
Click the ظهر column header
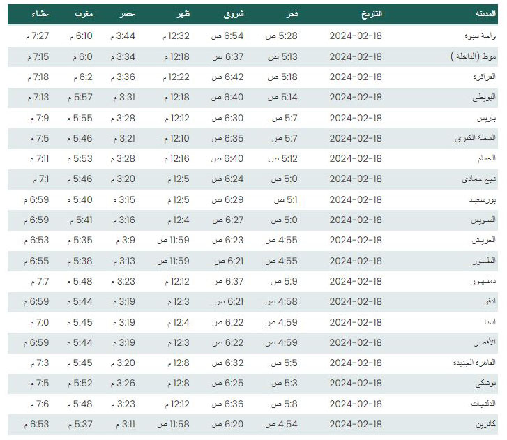(x=183, y=14)
